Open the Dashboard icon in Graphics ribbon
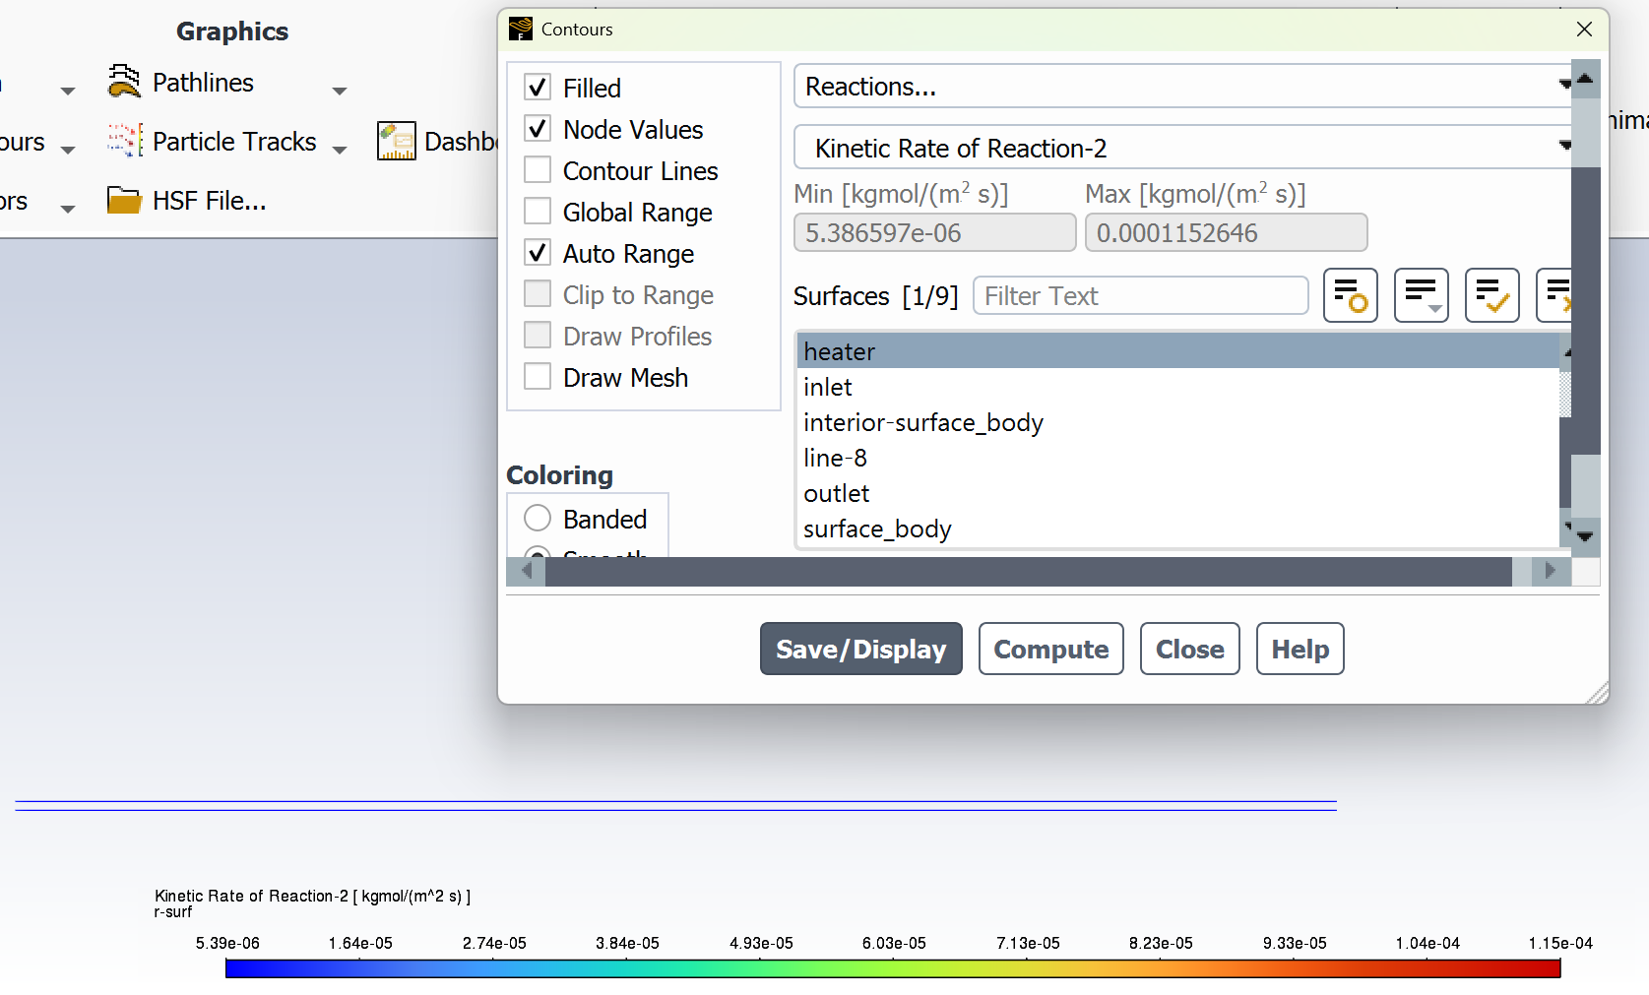 point(396,142)
